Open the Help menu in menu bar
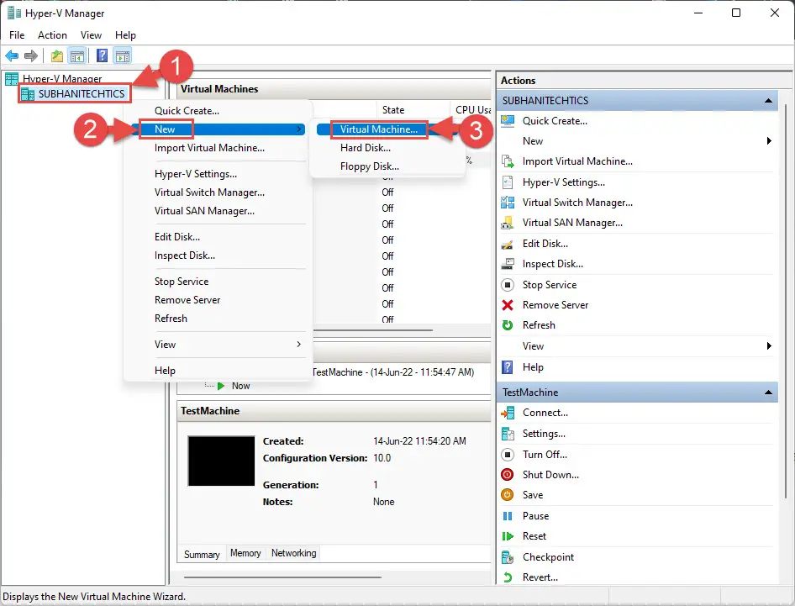795x606 pixels. (125, 35)
